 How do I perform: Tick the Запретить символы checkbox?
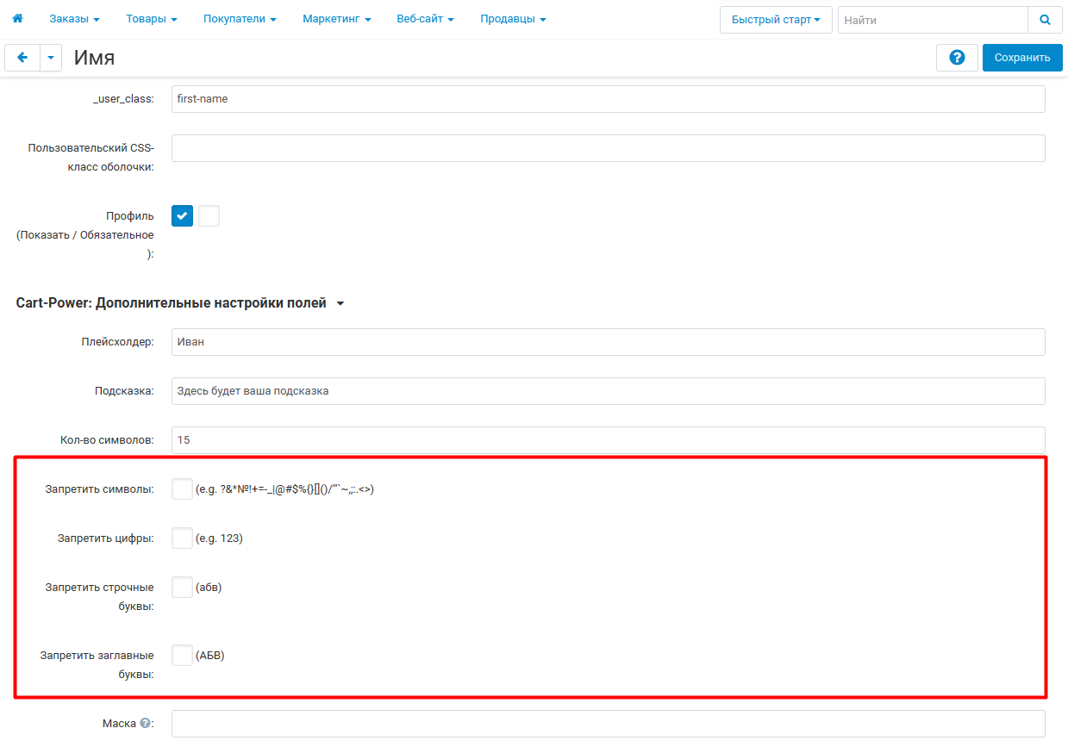tap(182, 489)
